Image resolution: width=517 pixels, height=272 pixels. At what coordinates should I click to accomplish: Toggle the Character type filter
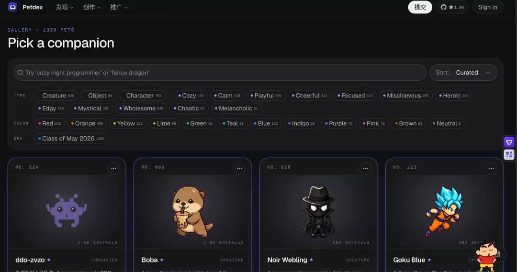142,96
